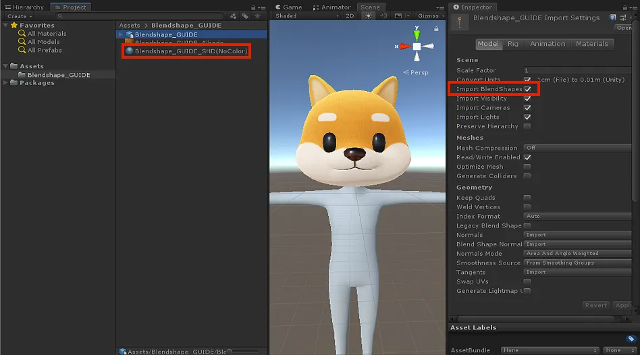Click the scene effects image icon

click(398, 16)
